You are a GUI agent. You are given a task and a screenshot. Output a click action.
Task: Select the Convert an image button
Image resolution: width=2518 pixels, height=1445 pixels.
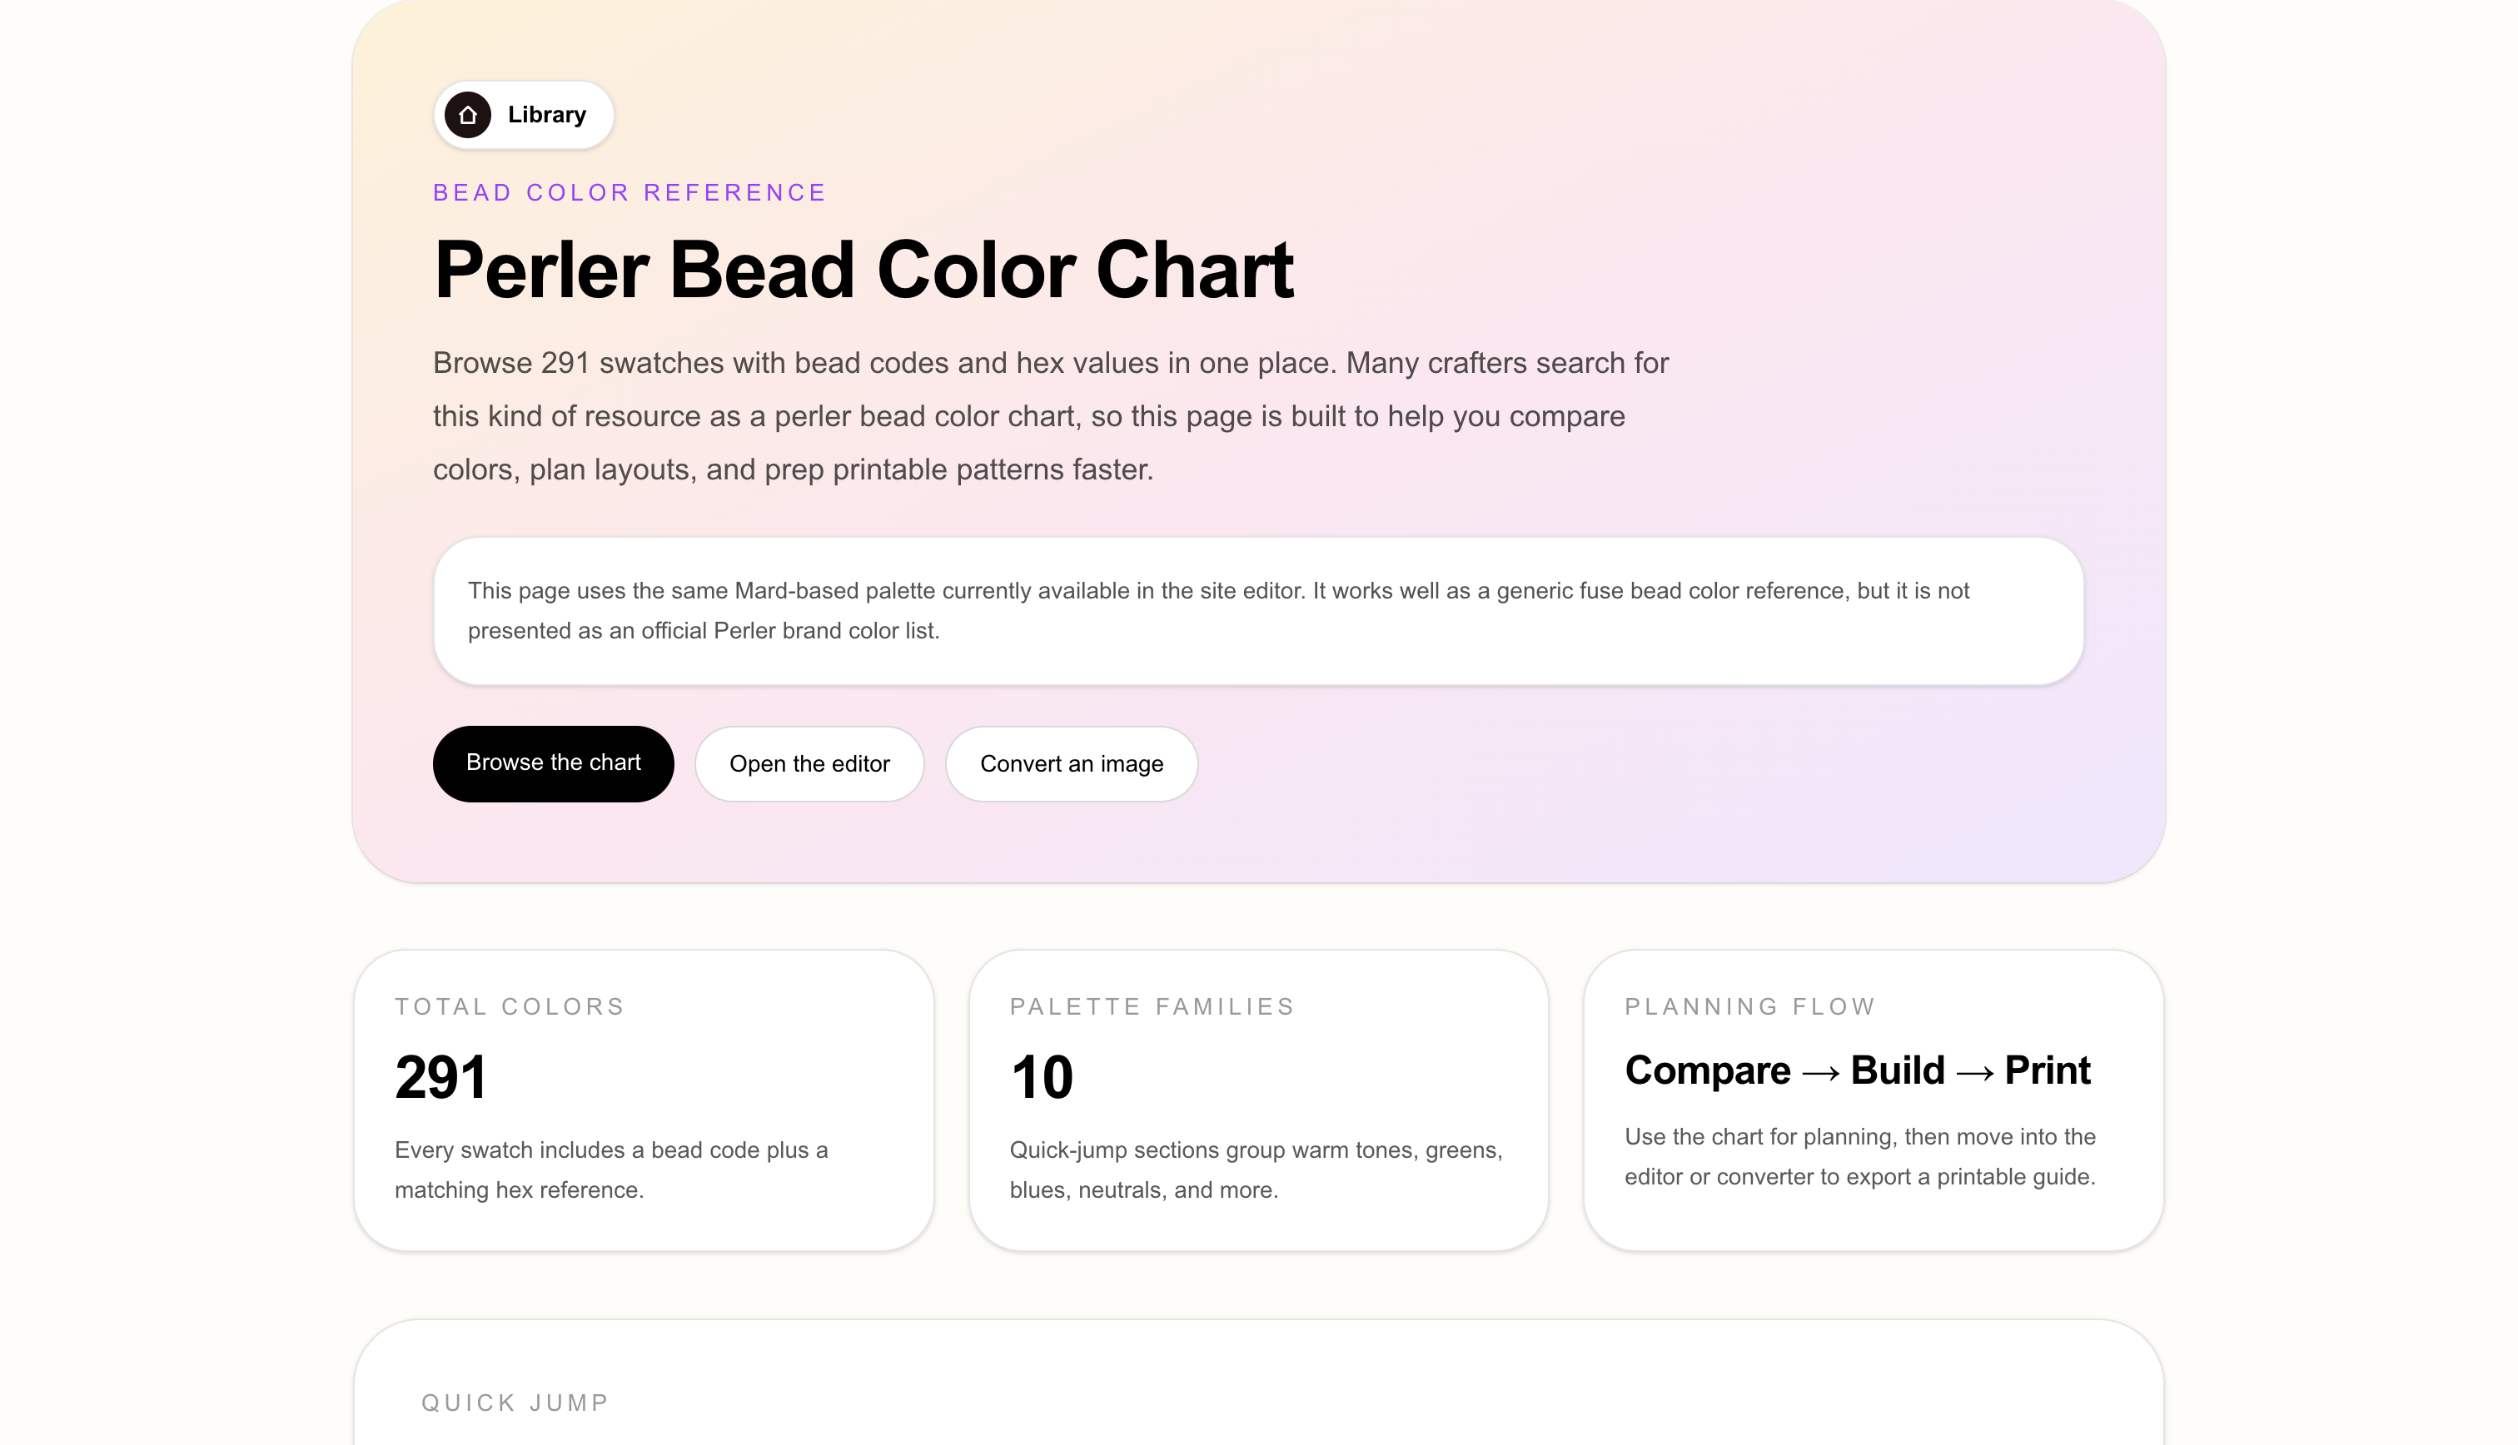pyautogui.click(x=1071, y=763)
